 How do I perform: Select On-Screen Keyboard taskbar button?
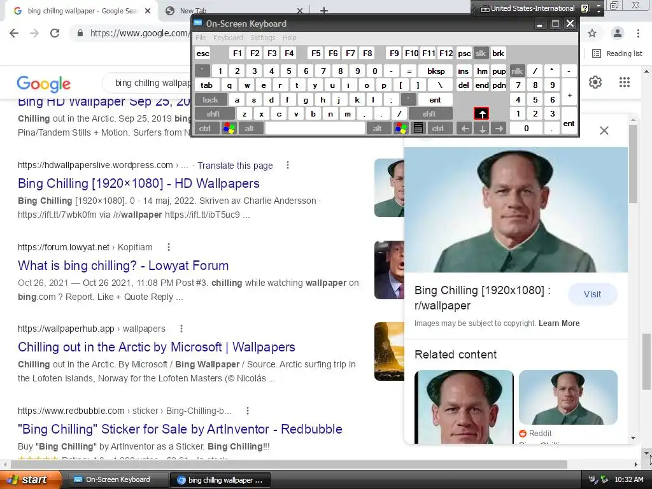(x=117, y=480)
